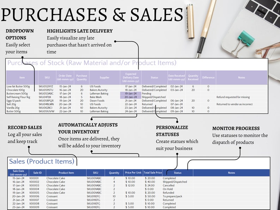This screenshot has height=210, width=280.
Task: Select Sale ID 100003 cell
Action: [34, 185]
